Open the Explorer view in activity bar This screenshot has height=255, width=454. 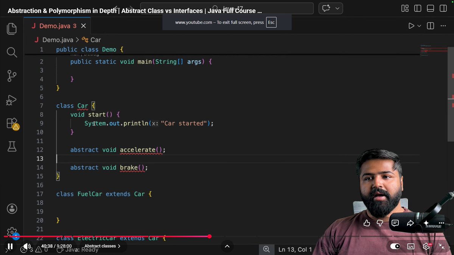coord(12,29)
